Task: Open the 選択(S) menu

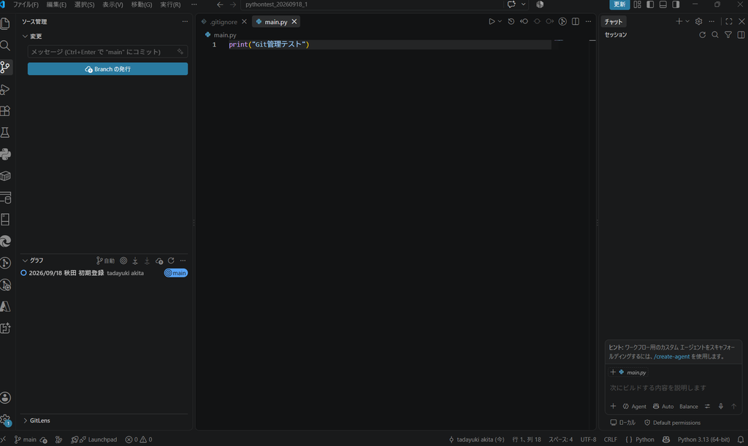Action: click(84, 4)
